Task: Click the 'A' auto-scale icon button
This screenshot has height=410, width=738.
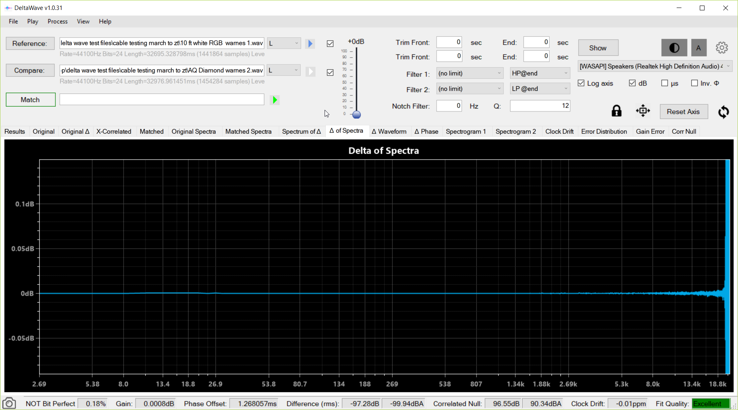Action: [699, 48]
